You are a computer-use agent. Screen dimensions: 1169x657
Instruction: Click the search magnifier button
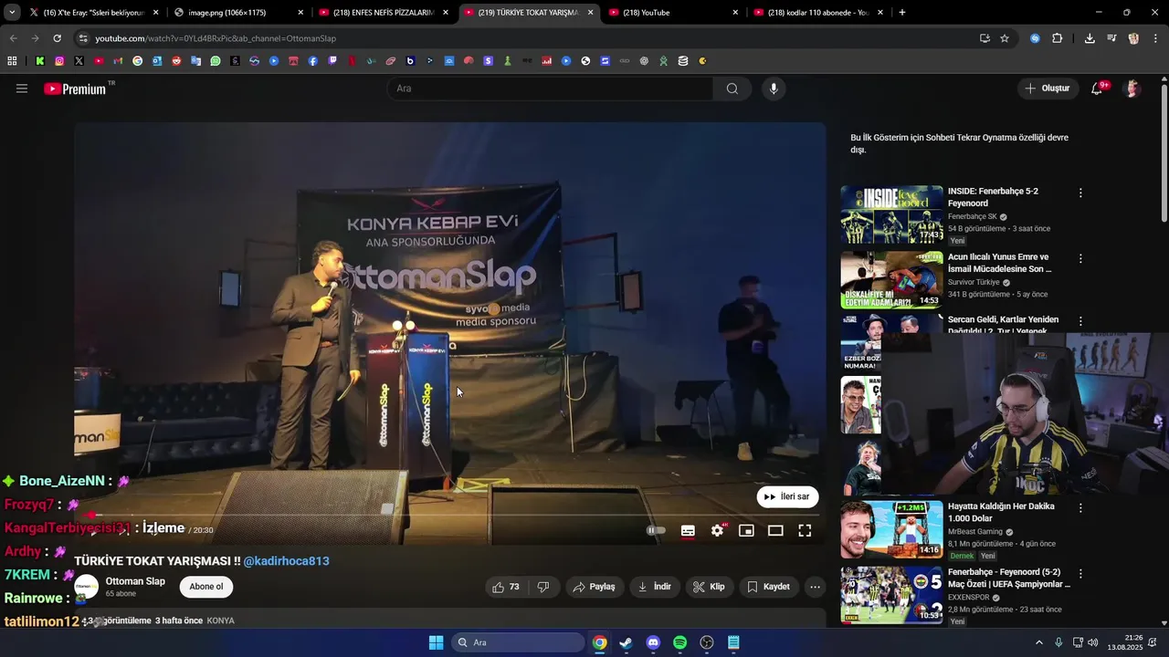pyautogui.click(x=732, y=89)
